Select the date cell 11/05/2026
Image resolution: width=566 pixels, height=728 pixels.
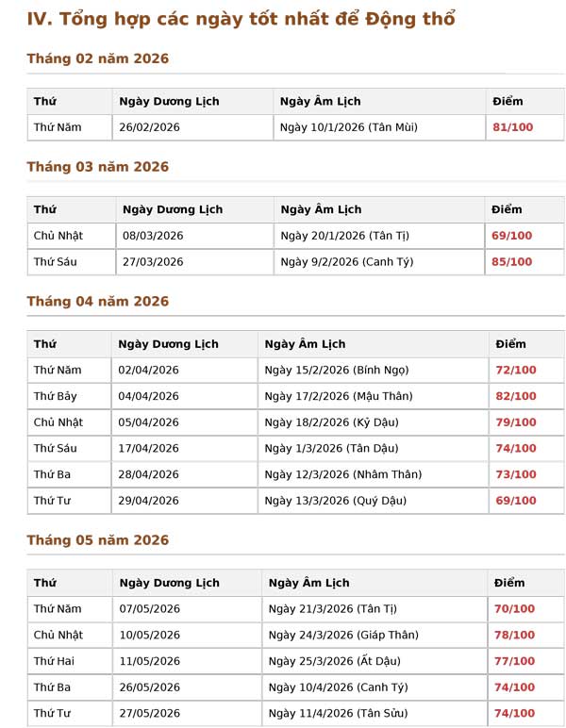click(x=149, y=662)
